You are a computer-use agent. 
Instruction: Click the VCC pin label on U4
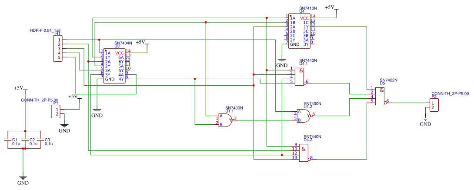pyautogui.click(x=304, y=18)
